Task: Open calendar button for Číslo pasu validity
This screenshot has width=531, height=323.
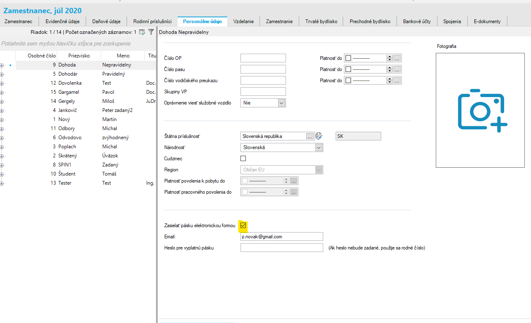Action: pyautogui.click(x=397, y=69)
